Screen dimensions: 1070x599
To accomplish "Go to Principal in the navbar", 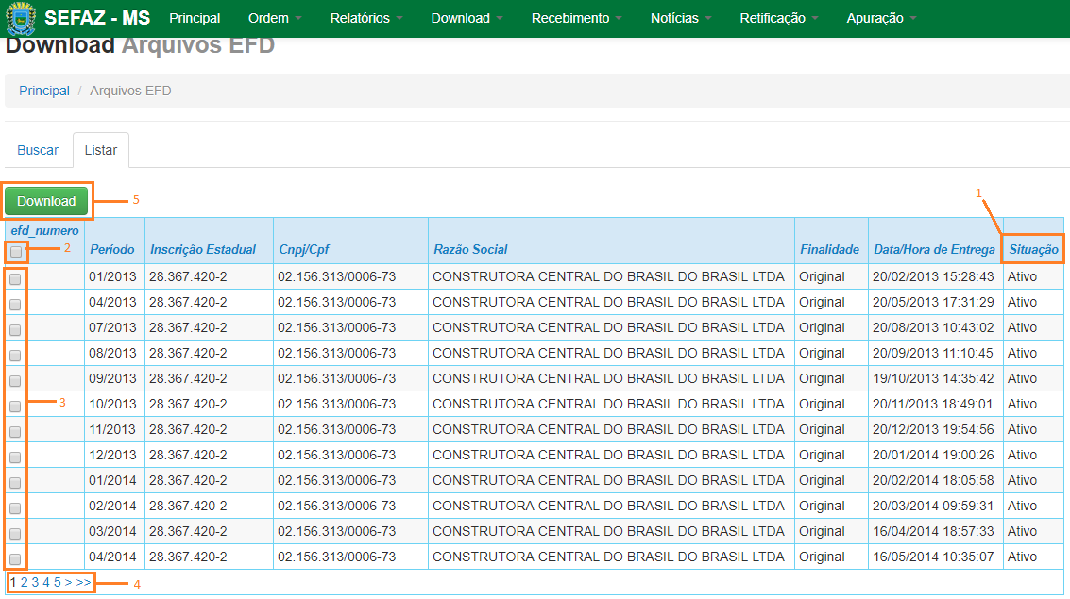I will [195, 18].
